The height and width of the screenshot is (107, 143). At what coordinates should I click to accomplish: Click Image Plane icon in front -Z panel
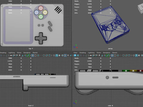23,56
